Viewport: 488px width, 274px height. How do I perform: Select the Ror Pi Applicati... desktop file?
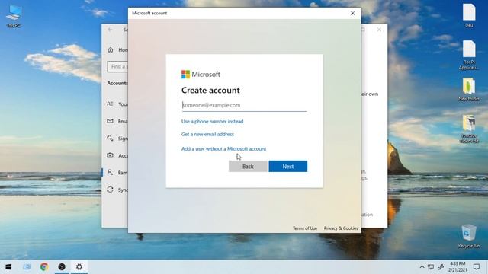pos(469,56)
